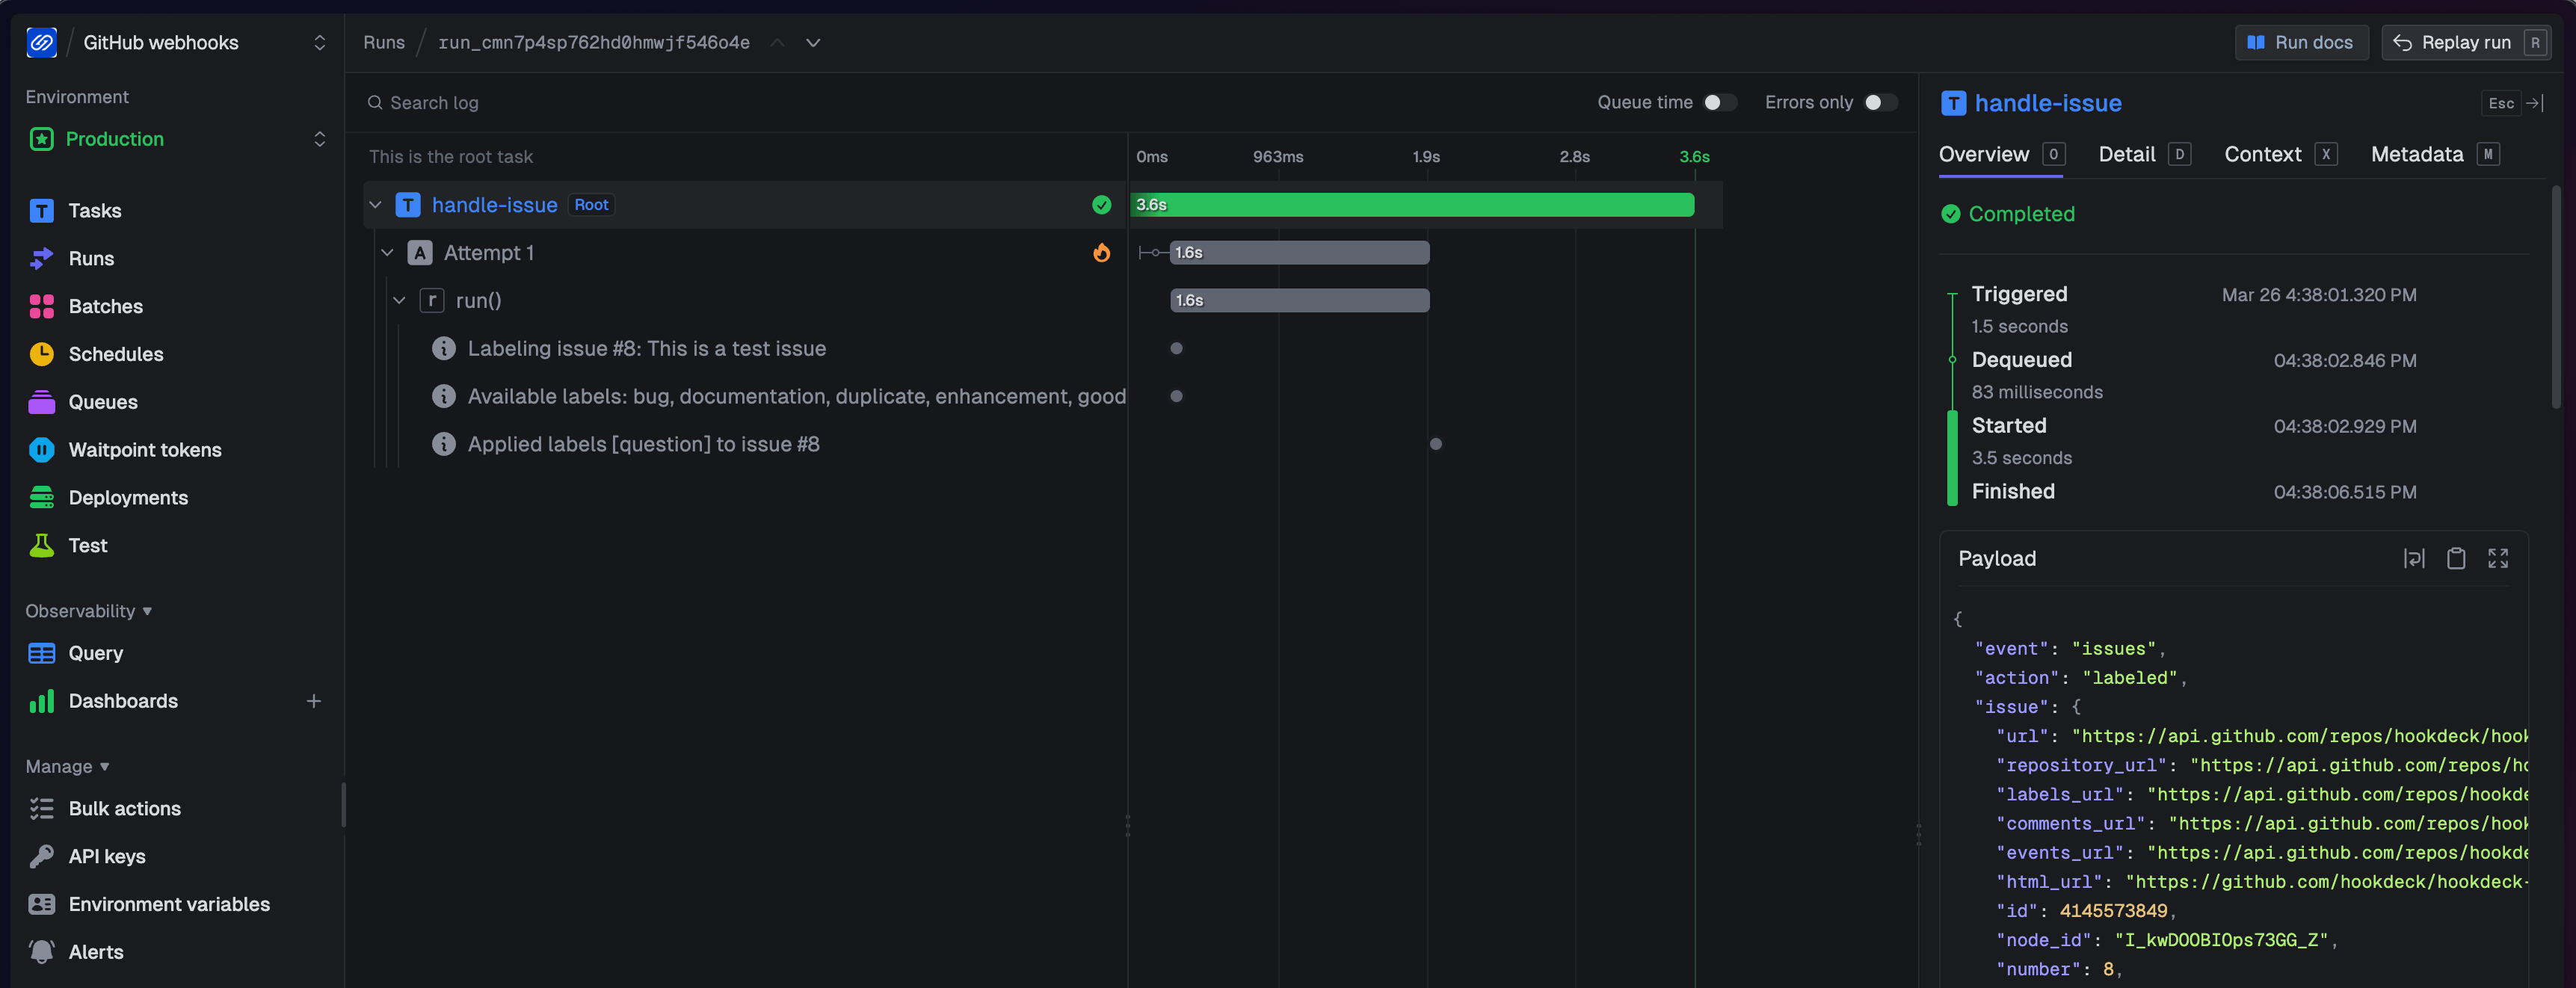
Task: Open the Deployments panel
Action: [128, 497]
